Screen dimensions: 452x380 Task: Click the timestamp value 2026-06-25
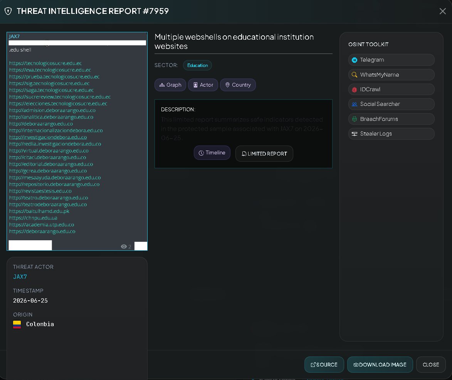pyautogui.click(x=30, y=301)
